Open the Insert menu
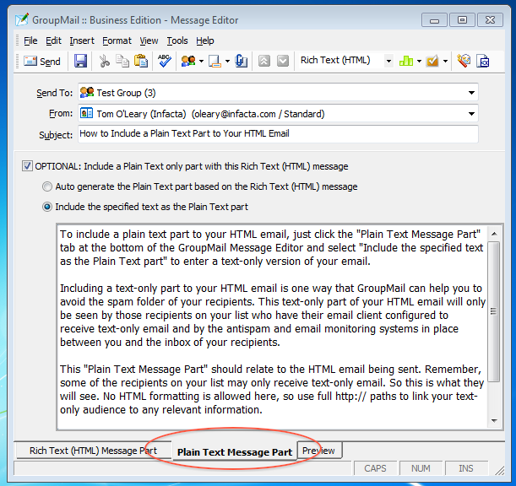This screenshot has height=486, width=516. coord(82,40)
